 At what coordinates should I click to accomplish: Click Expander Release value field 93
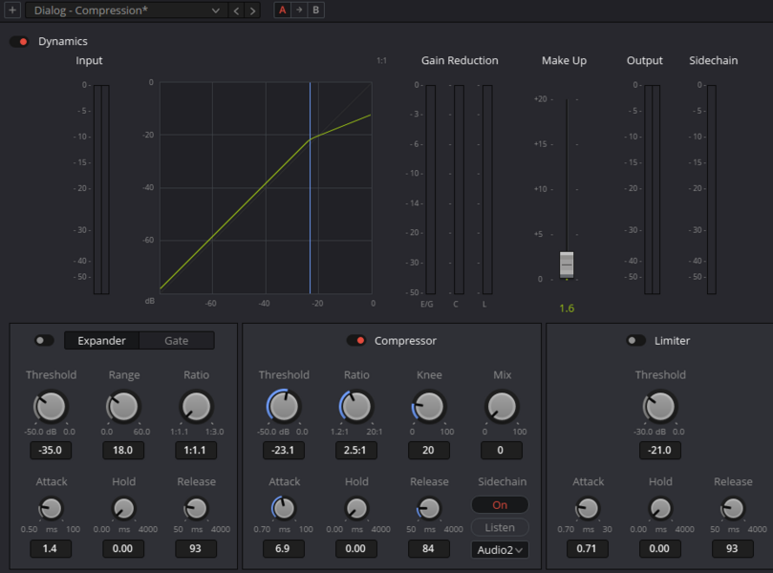coord(196,548)
